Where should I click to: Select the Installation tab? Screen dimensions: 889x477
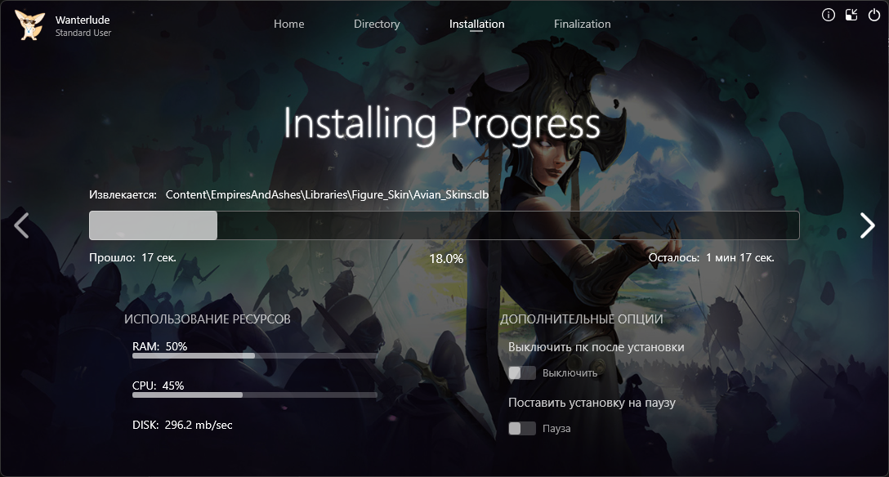[x=476, y=24]
